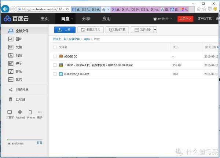
Task: Click the 扩容 expand storage link
Action: click(x=40, y=143)
